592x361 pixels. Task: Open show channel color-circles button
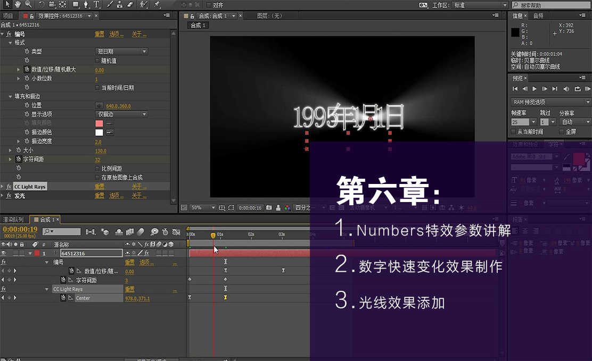(287, 207)
